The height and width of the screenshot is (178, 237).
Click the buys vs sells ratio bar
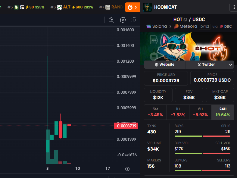click(202, 136)
